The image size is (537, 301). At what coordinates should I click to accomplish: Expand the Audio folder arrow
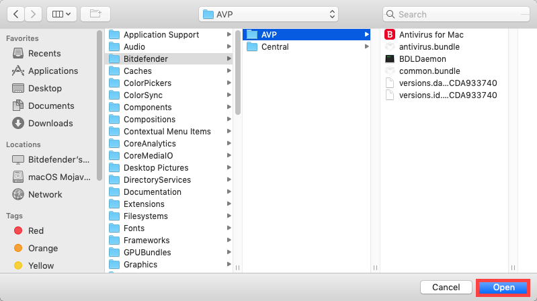[x=229, y=46]
